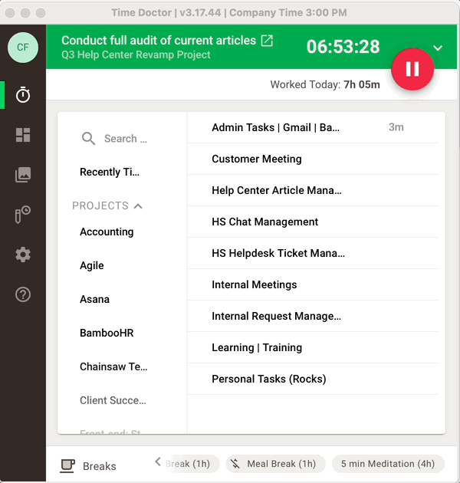This screenshot has height=483, width=460.
Task: Start Personal Tasks (Rocks) task
Action: click(314, 379)
